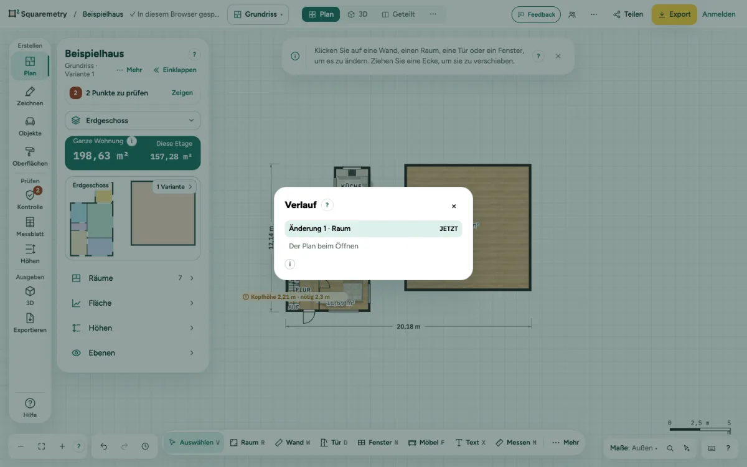
Task: Switch to the Geteilt split view
Action: click(398, 14)
